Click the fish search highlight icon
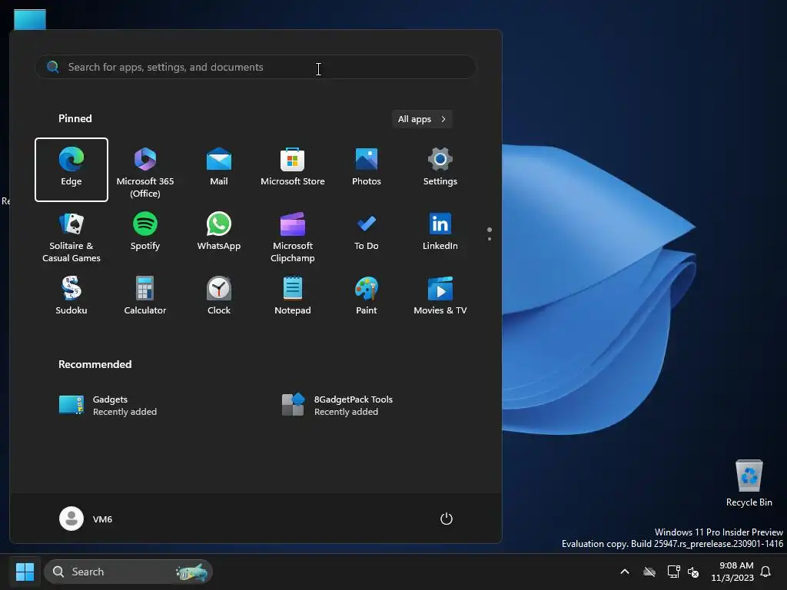Screen dimensions: 787x590 click(191, 572)
